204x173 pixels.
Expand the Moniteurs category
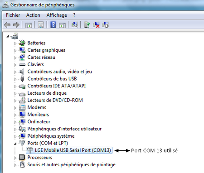click(15, 115)
